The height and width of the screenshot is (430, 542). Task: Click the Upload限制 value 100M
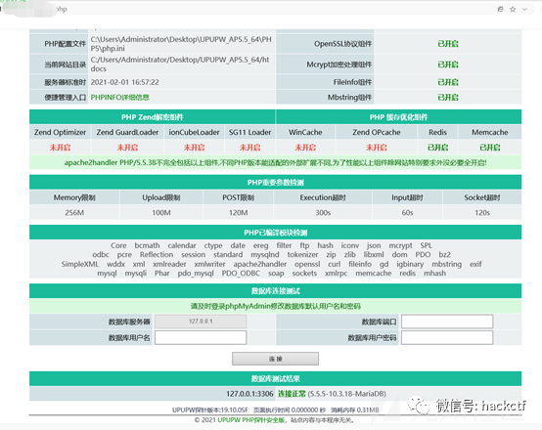(x=161, y=213)
